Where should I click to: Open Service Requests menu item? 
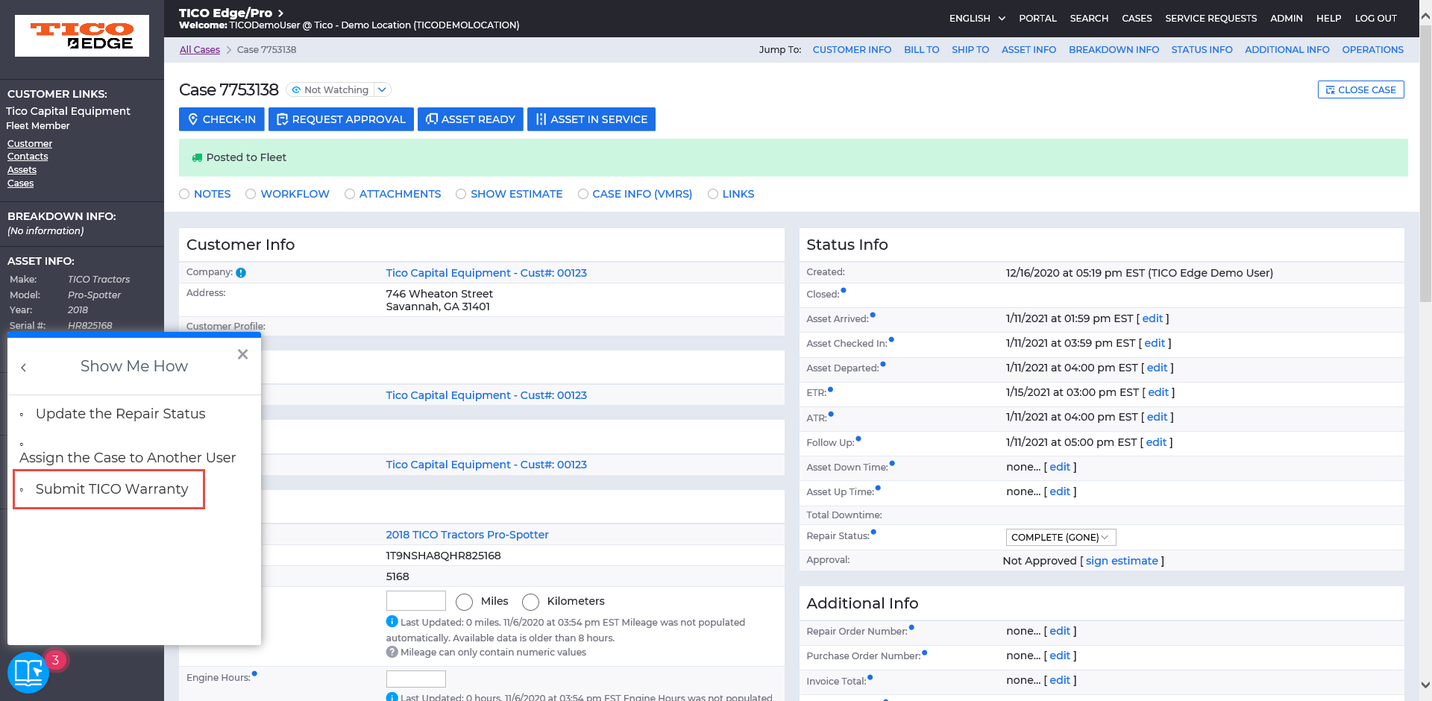coord(1210,18)
